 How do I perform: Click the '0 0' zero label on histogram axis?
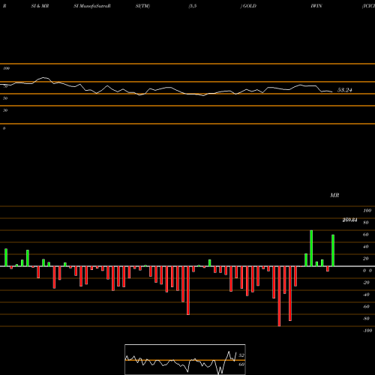[367, 271]
